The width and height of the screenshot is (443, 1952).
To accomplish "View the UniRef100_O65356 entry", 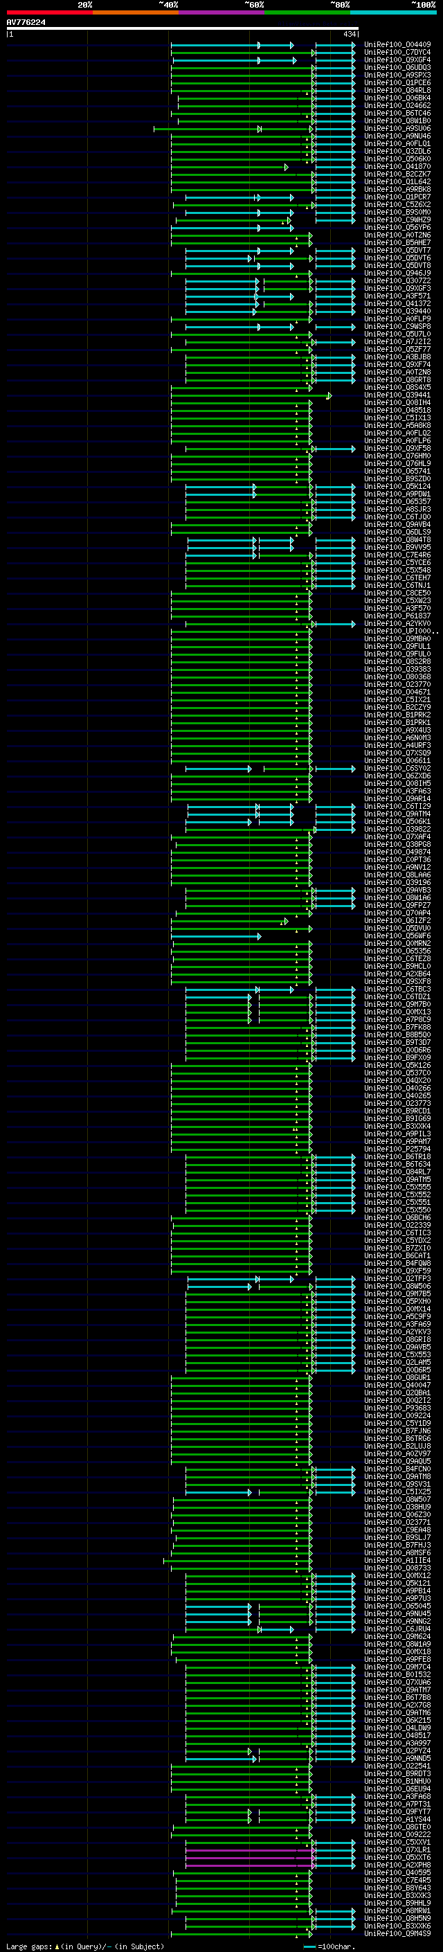I will (x=397, y=951).
